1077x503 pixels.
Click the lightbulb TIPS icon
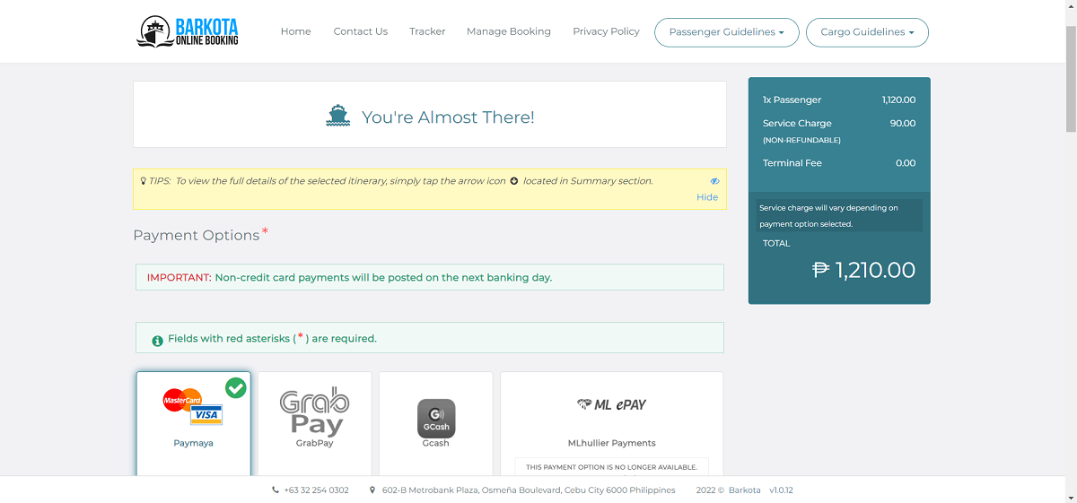(x=144, y=180)
